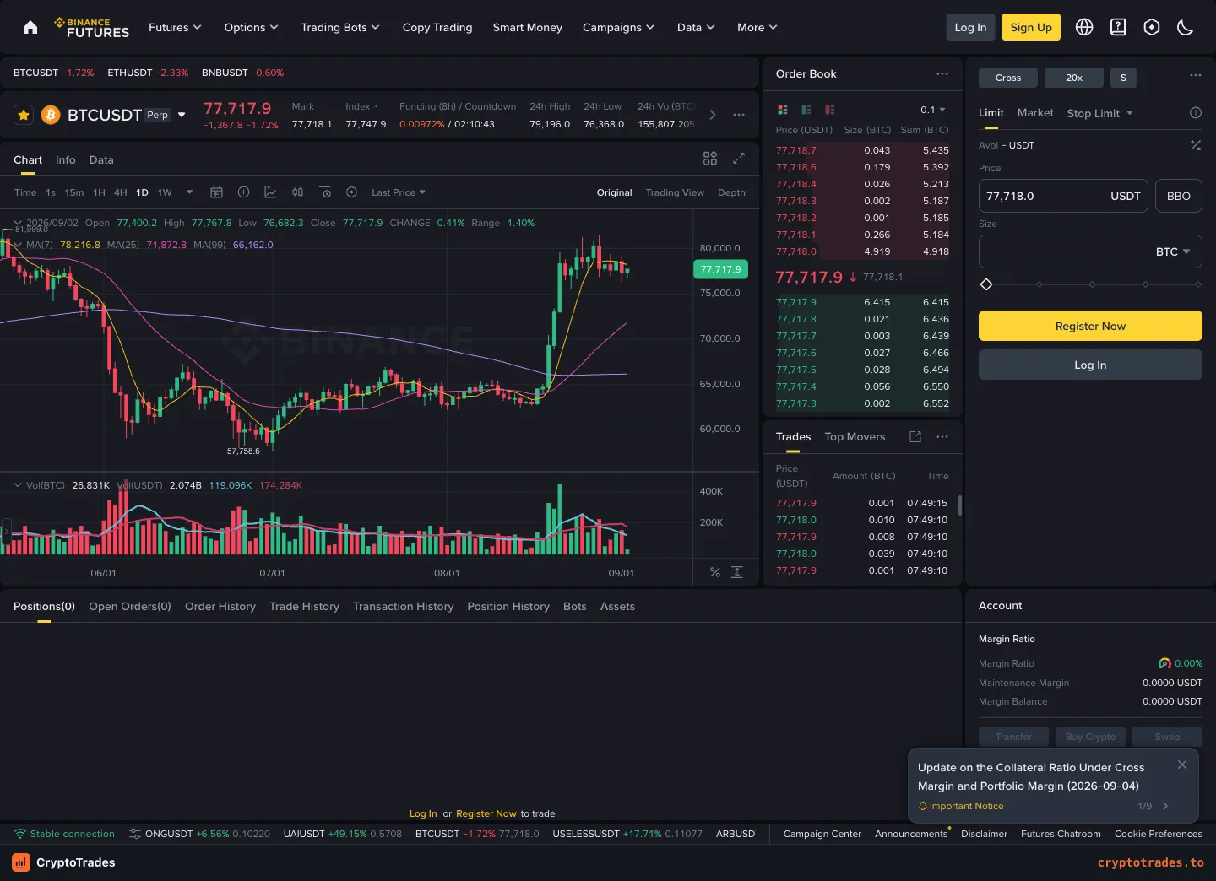This screenshot has height=881, width=1216.
Task: Switch chart to Trading View
Action: tap(675, 192)
